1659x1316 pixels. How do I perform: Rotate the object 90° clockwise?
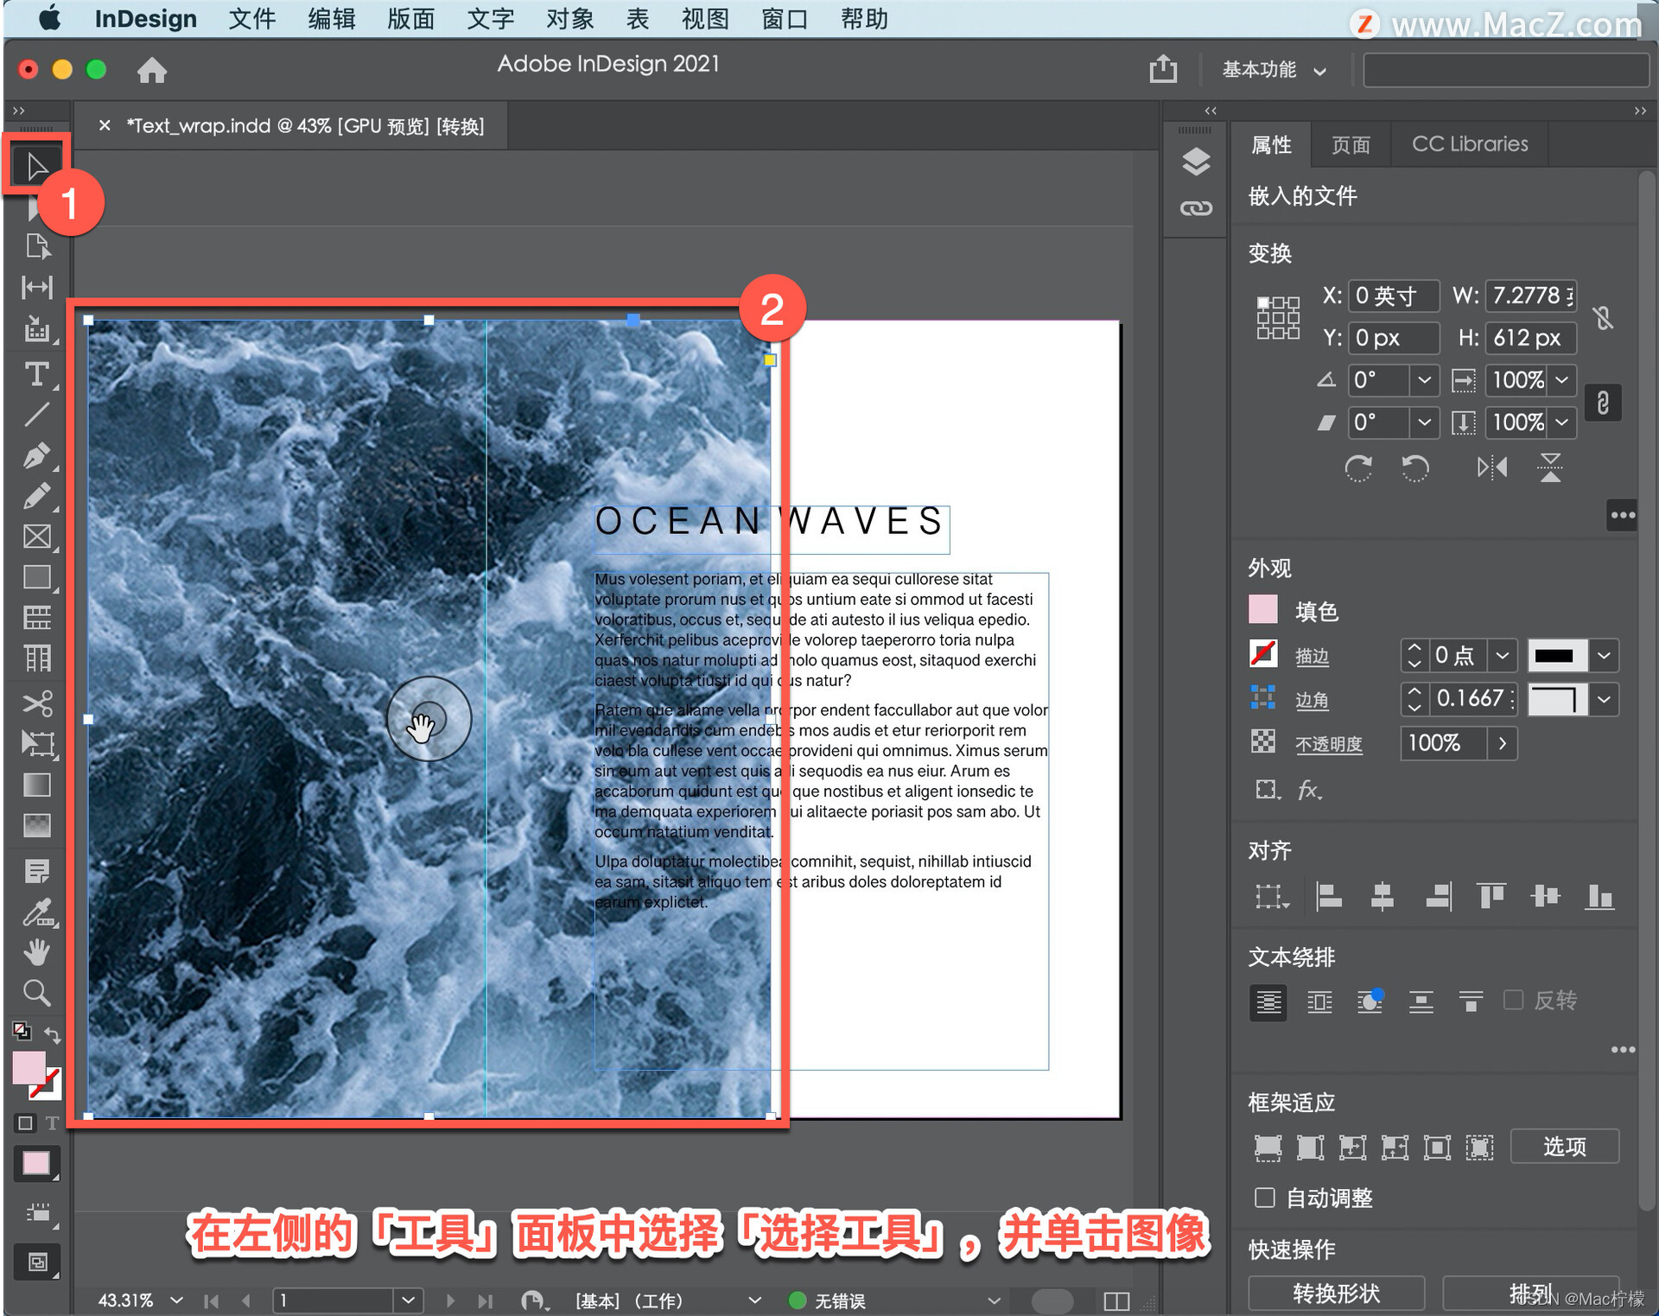[x=1358, y=468]
